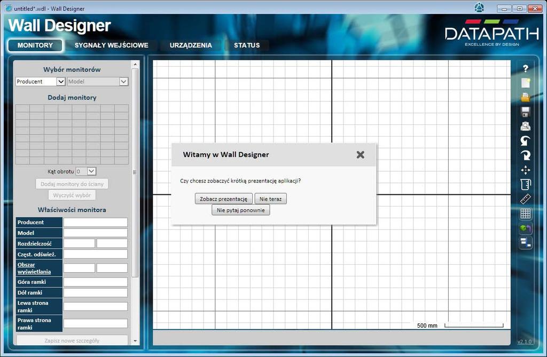Open the SYGNAŁY WEJŚCIOWE tab
547x357 pixels.
[x=111, y=45]
